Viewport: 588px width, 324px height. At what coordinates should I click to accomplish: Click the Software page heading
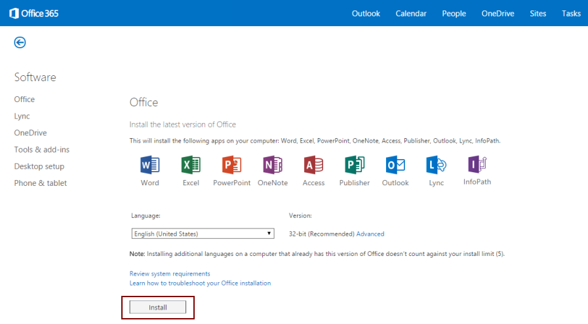tap(35, 77)
